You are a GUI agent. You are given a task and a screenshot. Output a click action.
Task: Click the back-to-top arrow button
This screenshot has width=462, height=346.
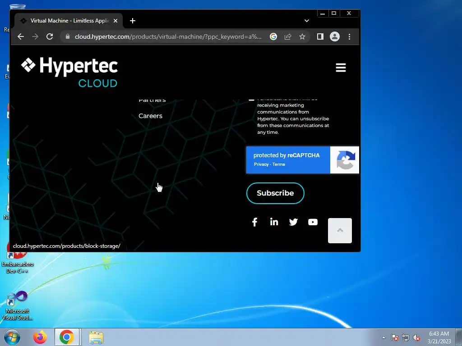click(x=340, y=231)
